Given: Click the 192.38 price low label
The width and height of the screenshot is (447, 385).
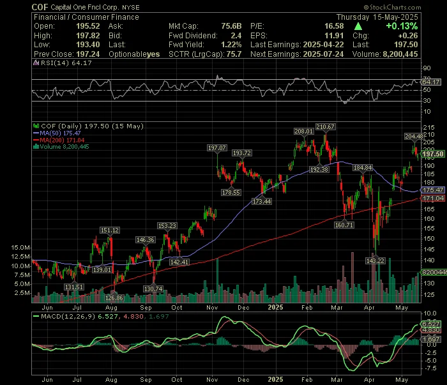Looking at the screenshot, I should (x=319, y=169).
